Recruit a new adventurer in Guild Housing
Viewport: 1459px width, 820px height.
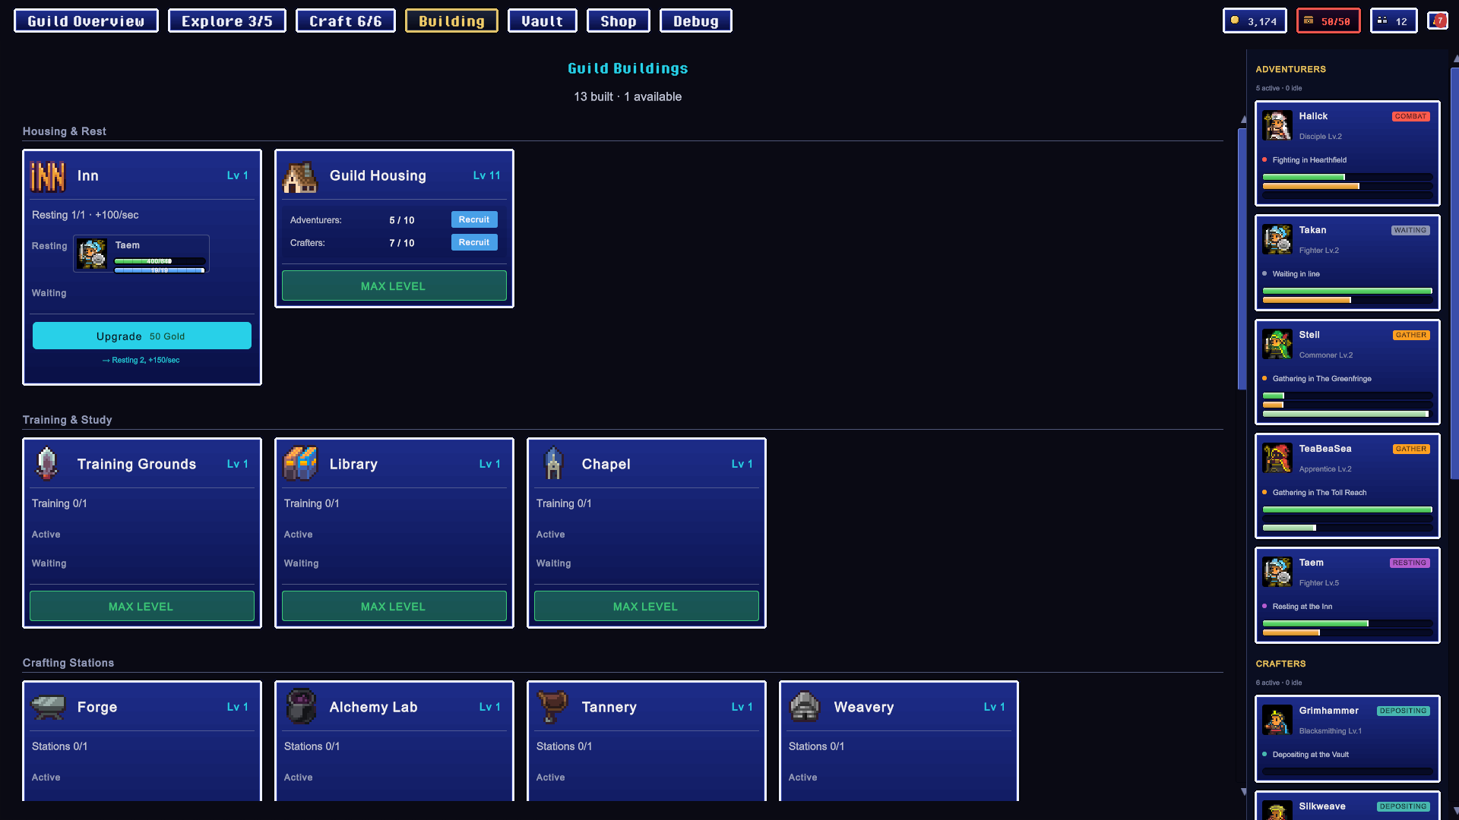point(474,219)
